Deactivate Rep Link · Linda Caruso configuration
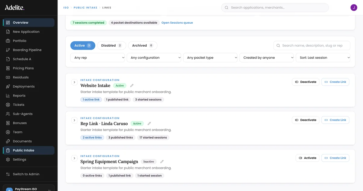363x191 pixels. (x=306, y=120)
